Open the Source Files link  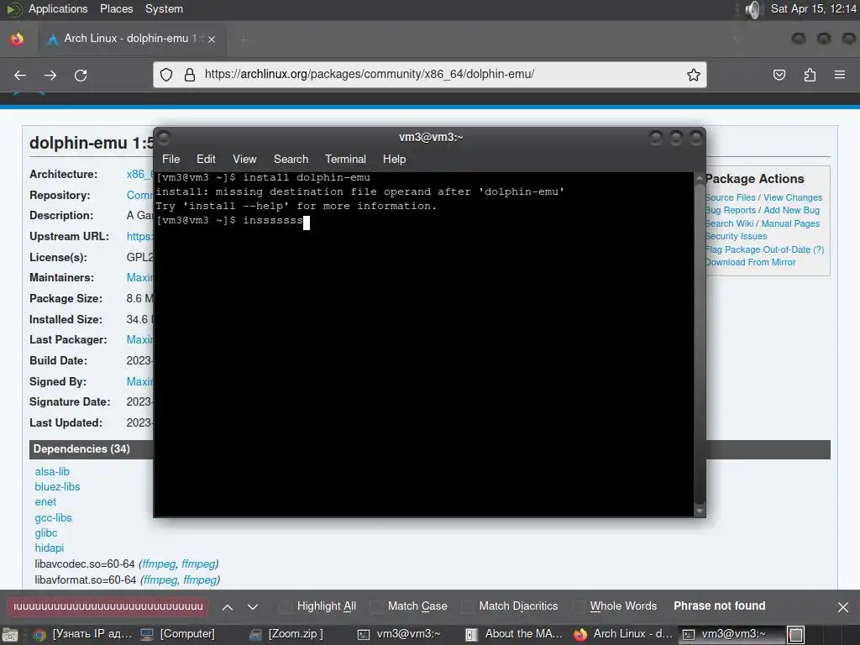731,197
